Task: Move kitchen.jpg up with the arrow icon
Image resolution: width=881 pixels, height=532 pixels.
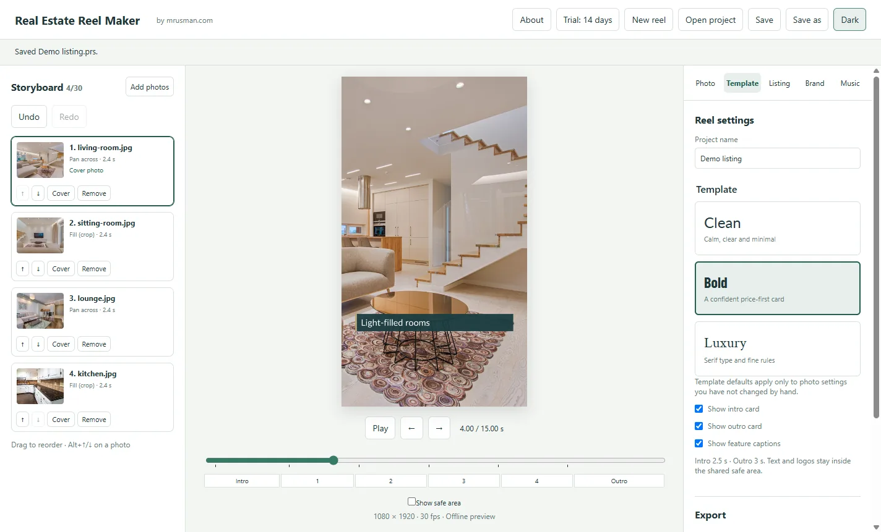Action: point(23,420)
